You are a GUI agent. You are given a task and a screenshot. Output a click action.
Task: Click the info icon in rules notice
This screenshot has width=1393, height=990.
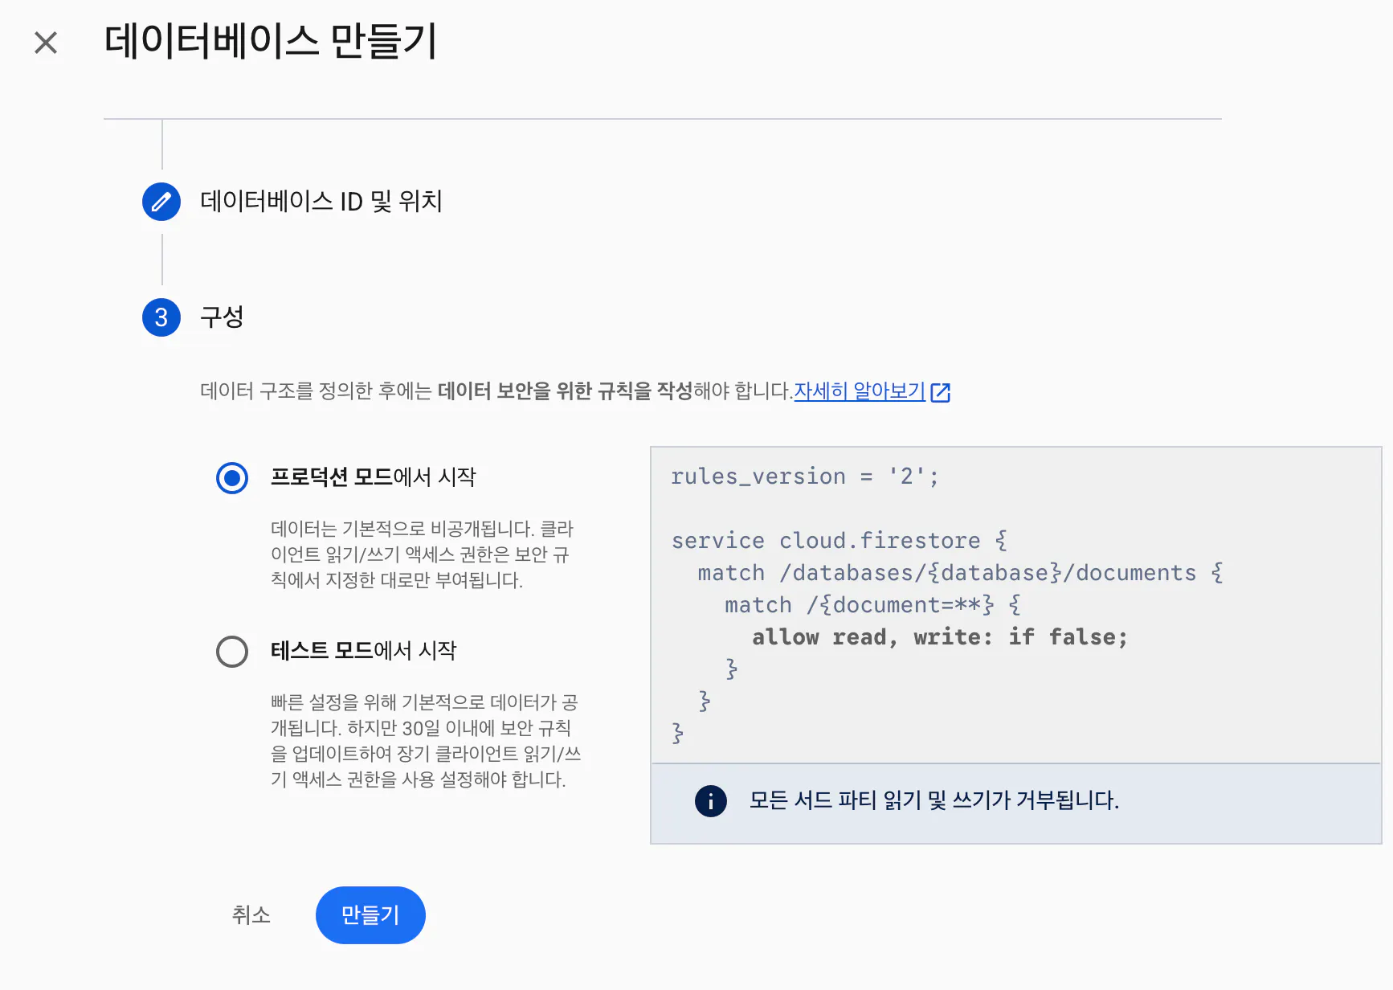pos(710,801)
